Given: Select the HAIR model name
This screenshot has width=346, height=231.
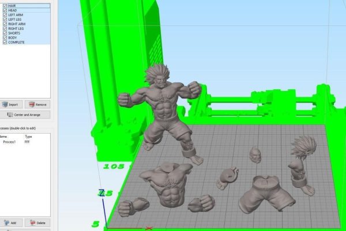Looking at the screenshot, I should pyautogui.click(x=12, y=6).
